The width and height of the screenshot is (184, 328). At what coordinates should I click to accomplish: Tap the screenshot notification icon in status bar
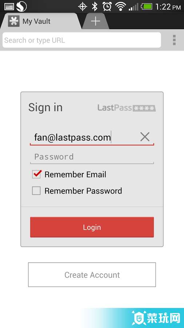[9, 7]
